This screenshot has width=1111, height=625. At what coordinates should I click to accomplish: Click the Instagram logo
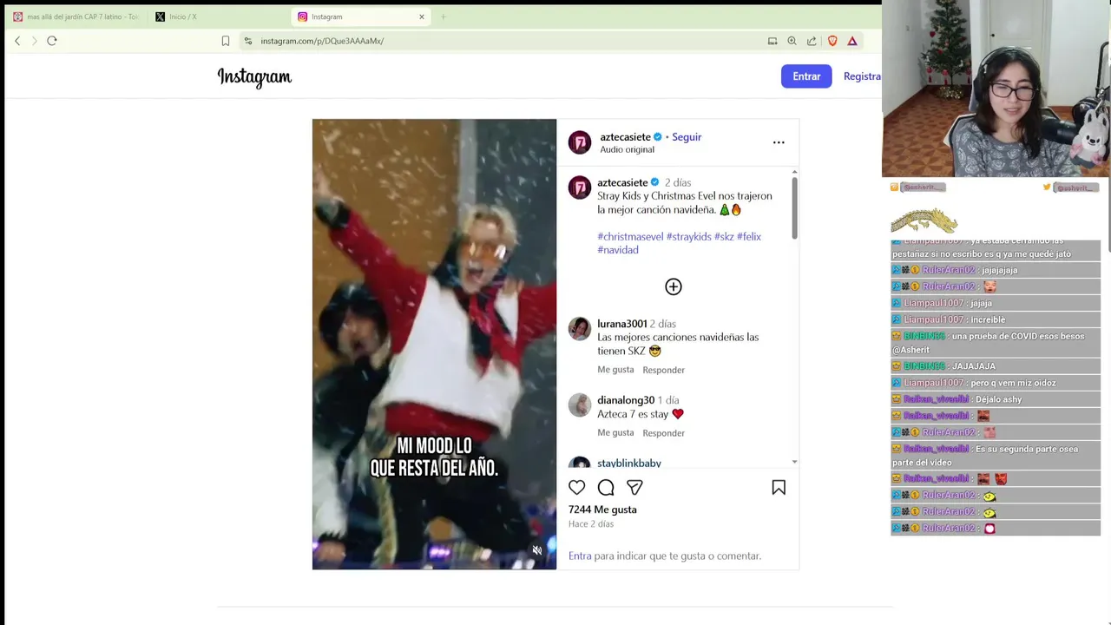(254, 77)
